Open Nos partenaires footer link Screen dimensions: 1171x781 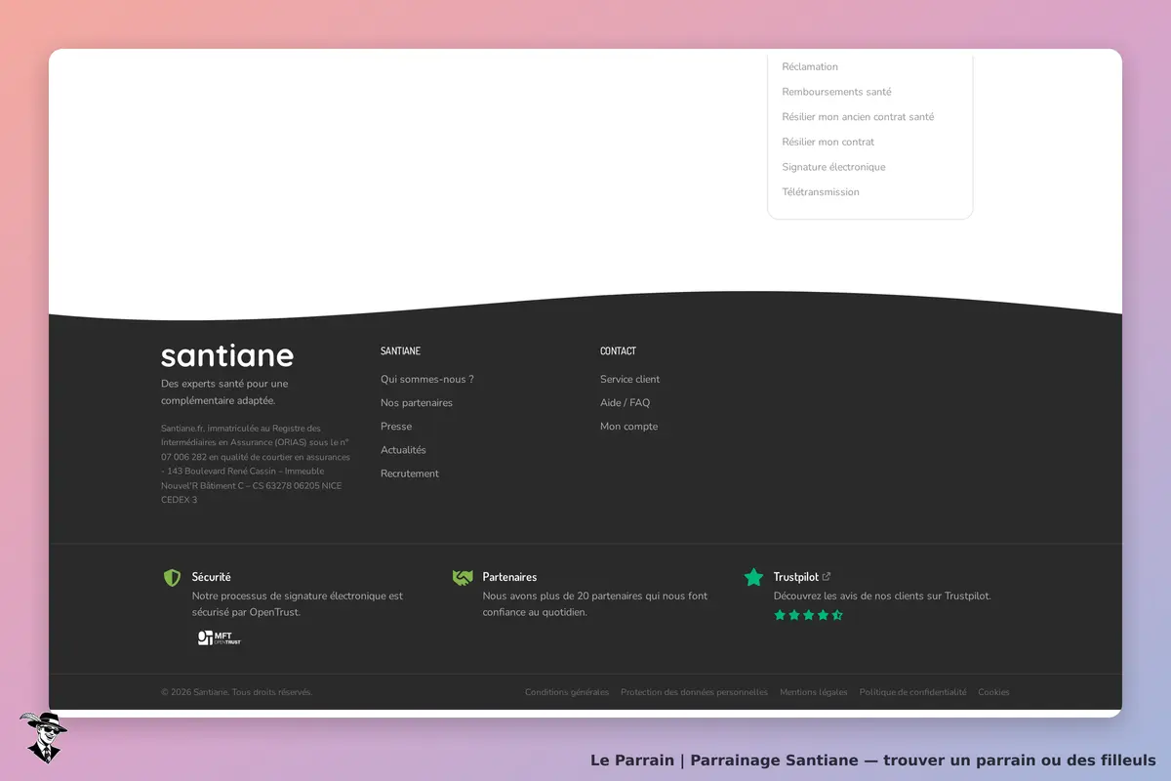point(417,403)
